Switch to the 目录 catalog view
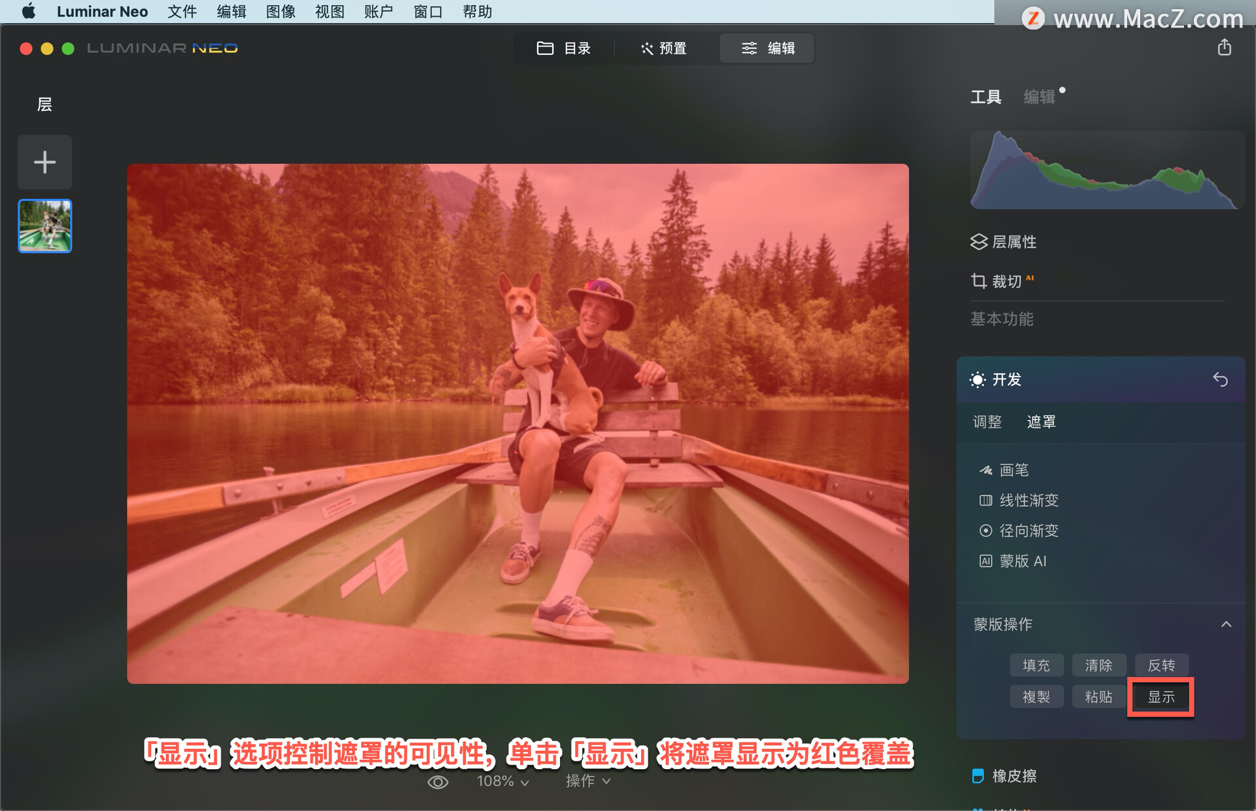 563,48
